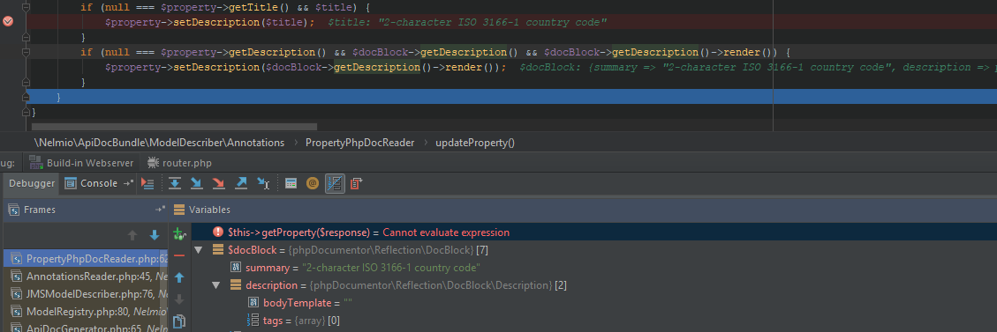Switch to the Debugger tab

point(32,183)
